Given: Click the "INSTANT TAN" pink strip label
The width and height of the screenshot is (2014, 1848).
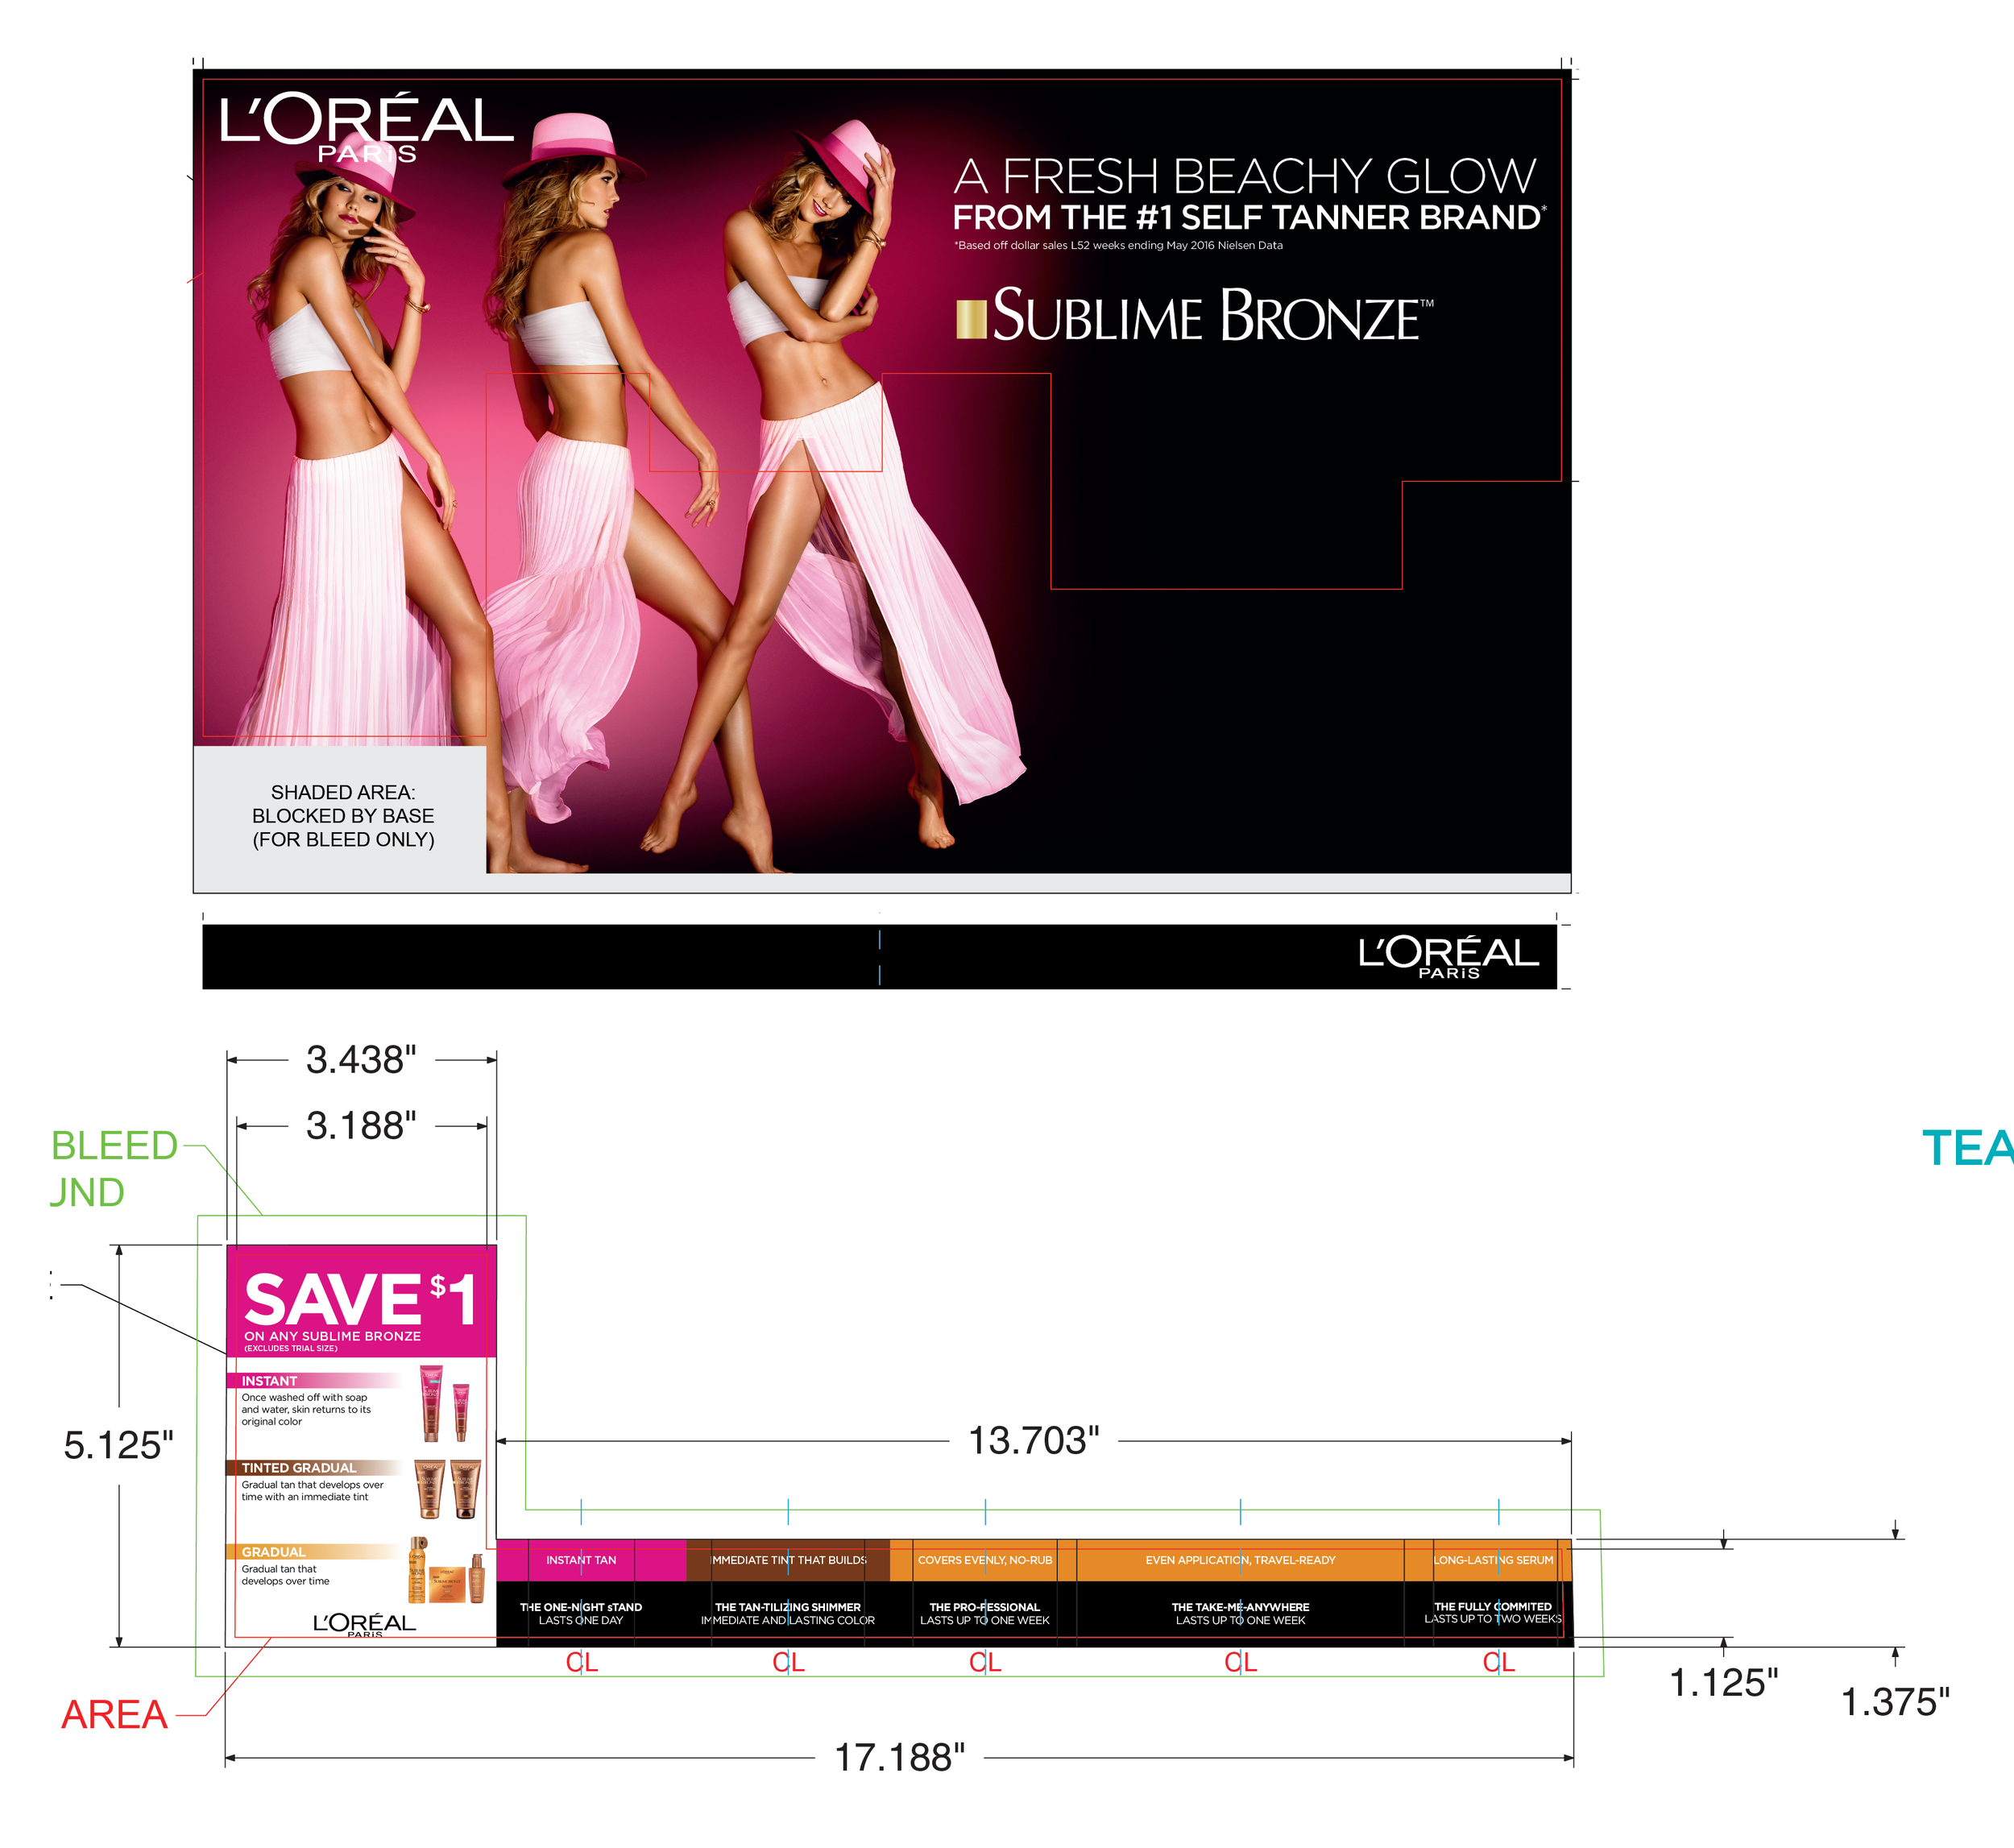Looking at the screenshot, I should [x=581, y=1560].
